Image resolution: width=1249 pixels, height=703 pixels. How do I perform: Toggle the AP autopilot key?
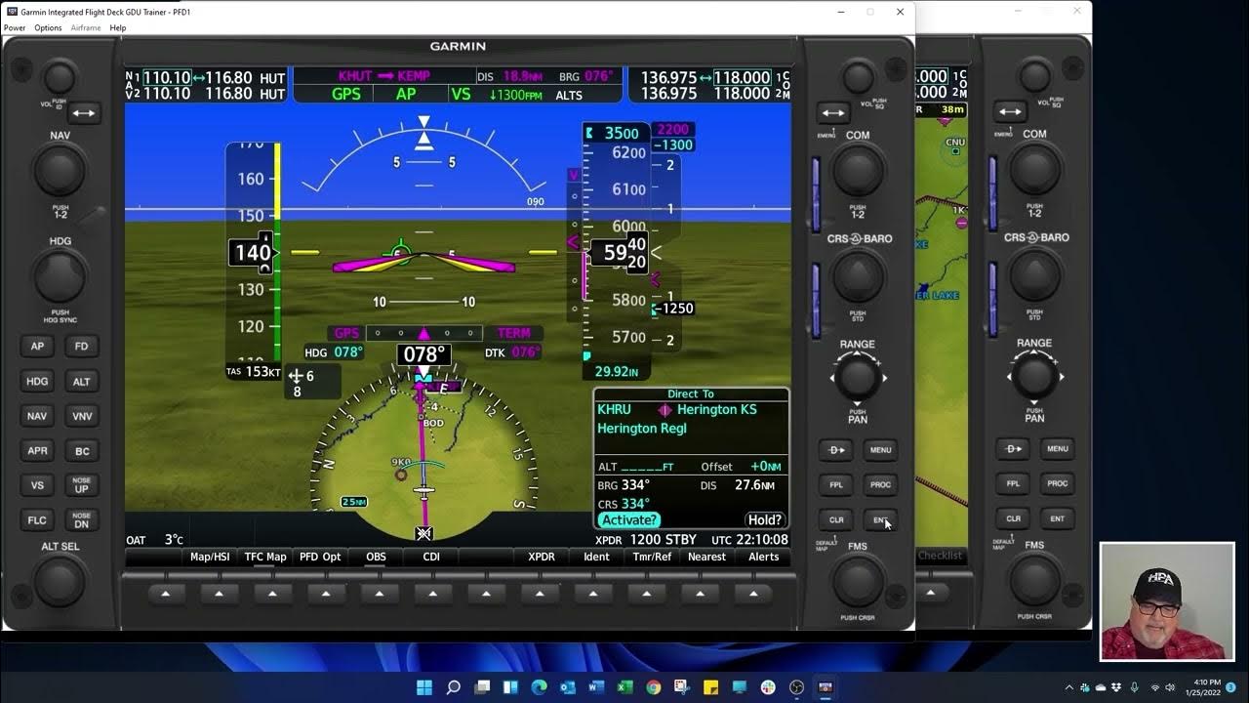(x=37, y=347)
